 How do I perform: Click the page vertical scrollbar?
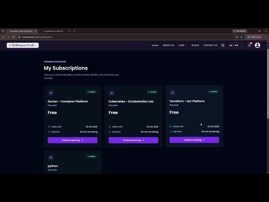click(268, 83)
